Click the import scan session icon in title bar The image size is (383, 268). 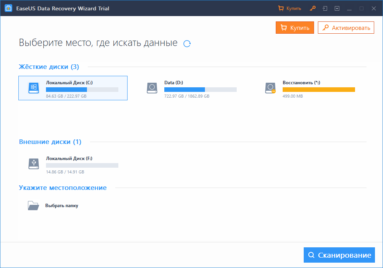point(325,8)
